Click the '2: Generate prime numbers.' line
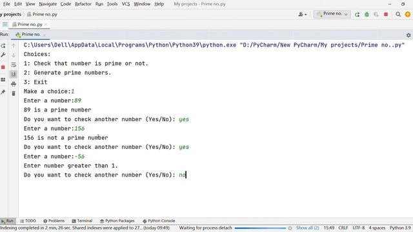Screen dimensions: 413x232 pyautogui.click(x=67, y=73)
